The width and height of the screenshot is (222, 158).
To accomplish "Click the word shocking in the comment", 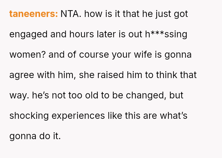I will 29,116.
